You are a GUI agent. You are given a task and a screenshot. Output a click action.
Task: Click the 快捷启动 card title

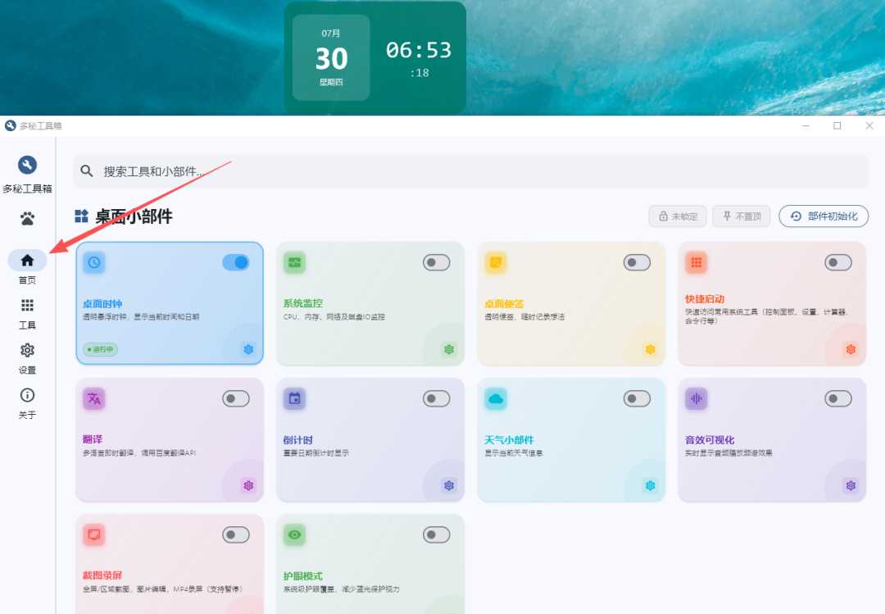pyautogui.click(x=705, y=299)
